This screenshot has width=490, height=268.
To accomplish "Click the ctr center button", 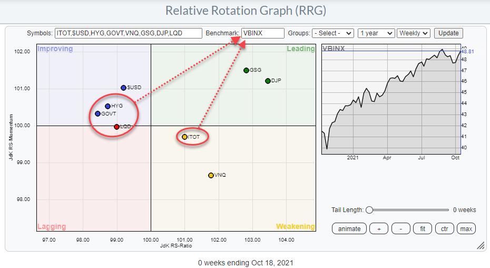I will coord(445,228).
